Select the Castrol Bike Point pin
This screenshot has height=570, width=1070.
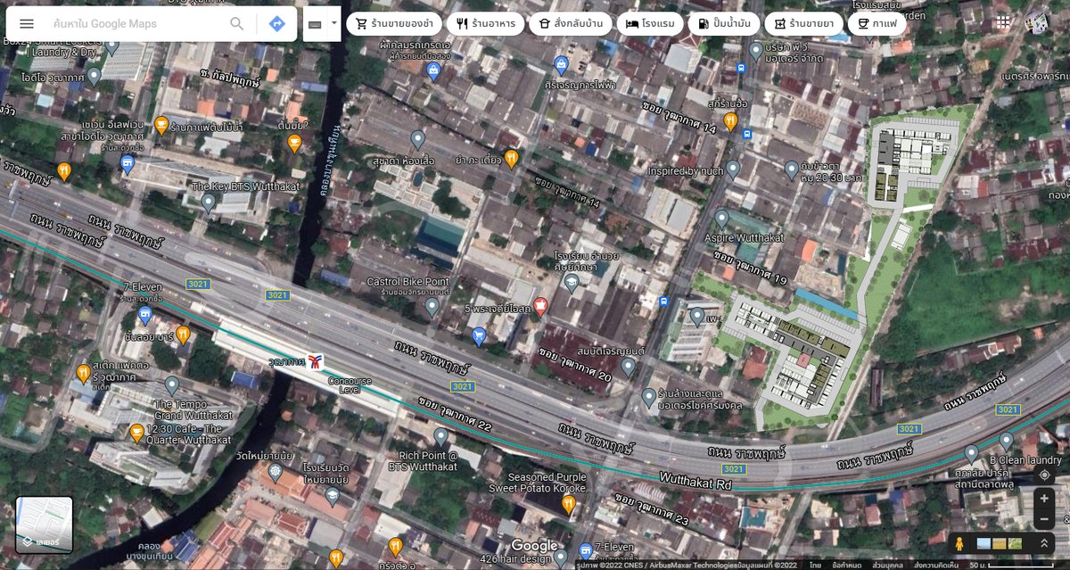(x=432, y=308)
